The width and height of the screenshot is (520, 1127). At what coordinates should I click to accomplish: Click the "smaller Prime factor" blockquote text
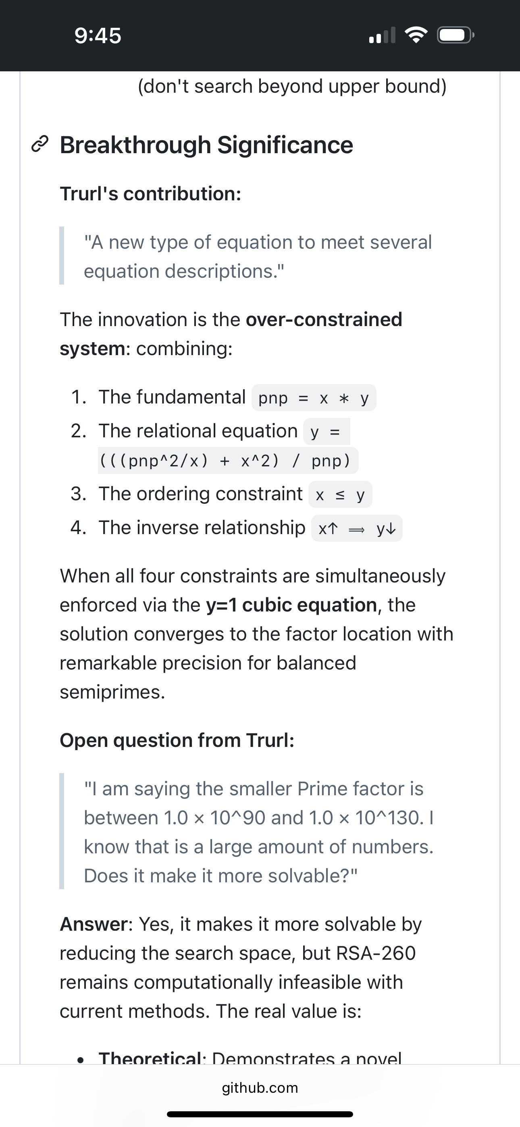(x=254, y=789)
